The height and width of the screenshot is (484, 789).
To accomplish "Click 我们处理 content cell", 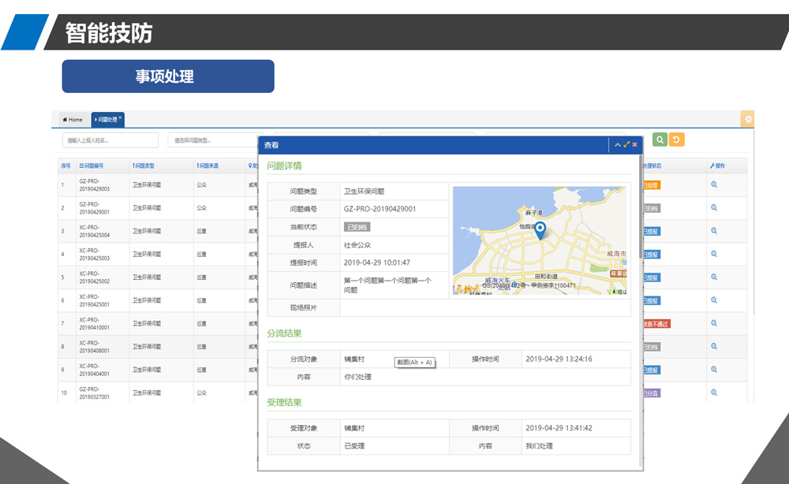I will [x=540, y=446].
